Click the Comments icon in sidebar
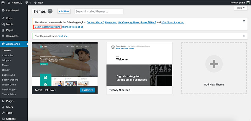 [3, 36]
